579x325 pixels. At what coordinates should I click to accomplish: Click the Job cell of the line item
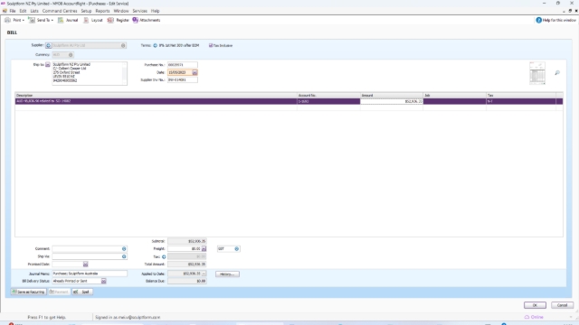[454, 101]
